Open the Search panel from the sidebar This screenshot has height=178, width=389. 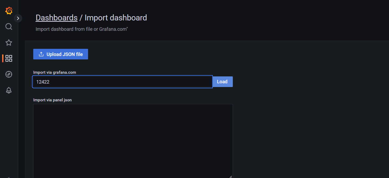point(9,27)
